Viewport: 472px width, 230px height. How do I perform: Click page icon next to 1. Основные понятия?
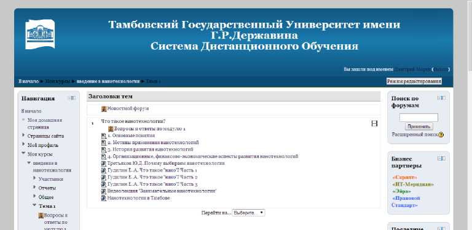[104, 136]
